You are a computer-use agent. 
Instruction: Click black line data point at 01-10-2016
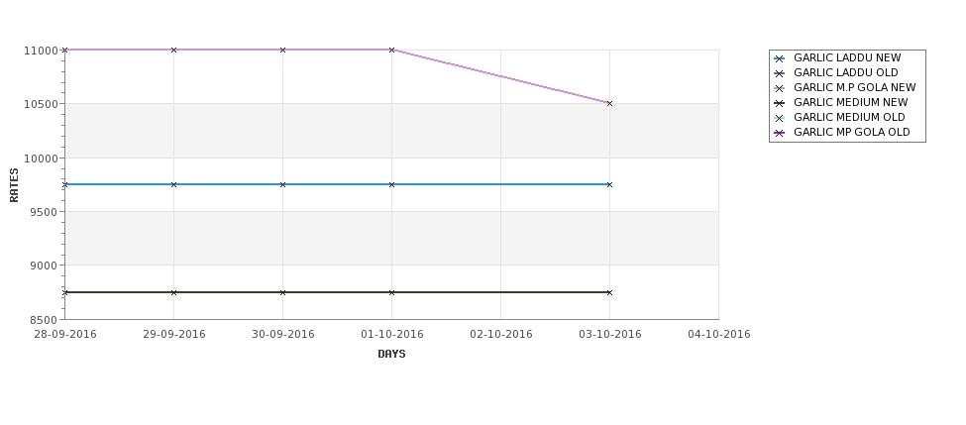tap(391, 292)
